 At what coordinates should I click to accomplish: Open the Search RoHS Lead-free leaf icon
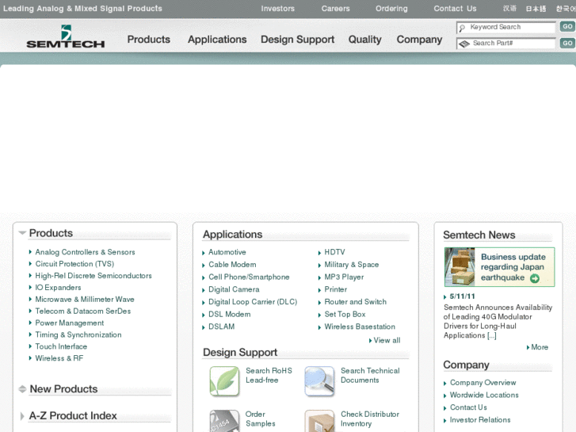tap(224, 381)
